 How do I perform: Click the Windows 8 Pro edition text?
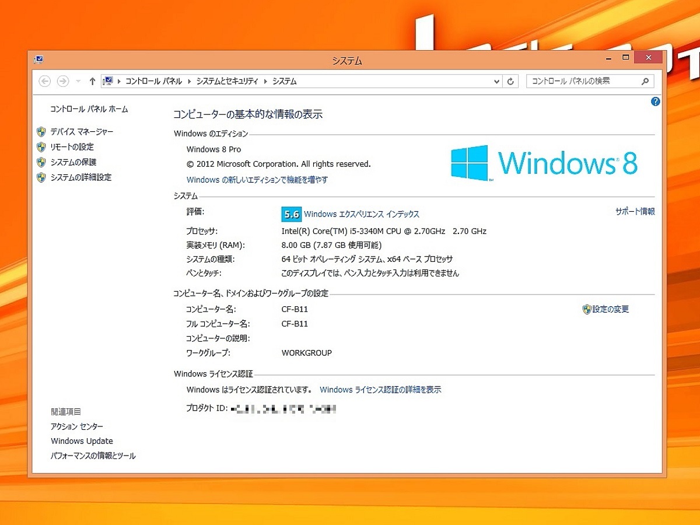pos(213,149)
